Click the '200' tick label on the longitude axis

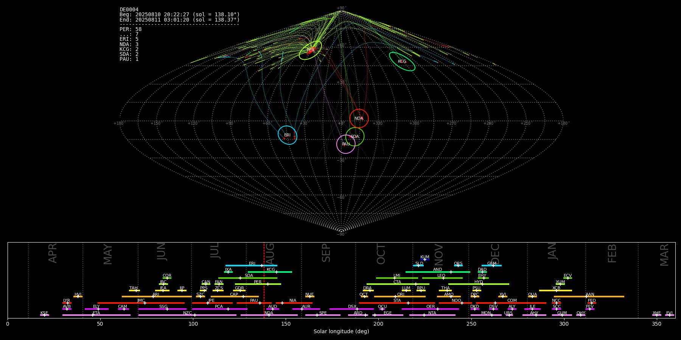click(378, 324)
